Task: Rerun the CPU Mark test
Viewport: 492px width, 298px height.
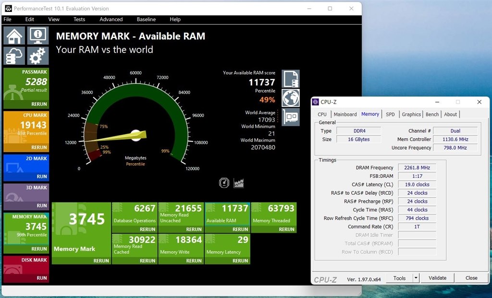Action: coord(39,147)
